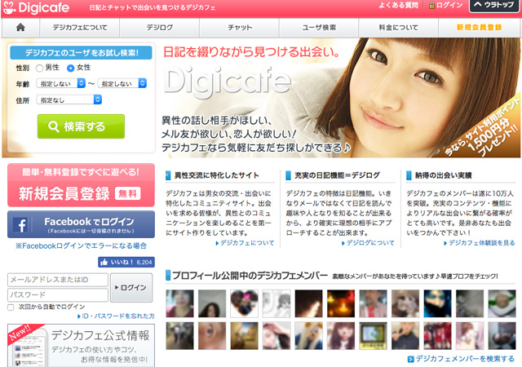
Task: Click the pink 新規会員登録 無料 banner
Action: click(81, 185)
